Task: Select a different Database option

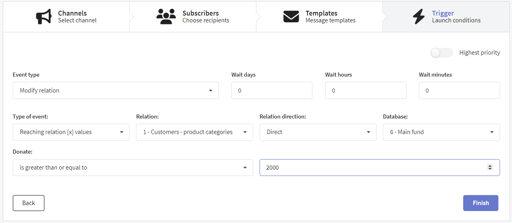Action: tap(441, 132)
